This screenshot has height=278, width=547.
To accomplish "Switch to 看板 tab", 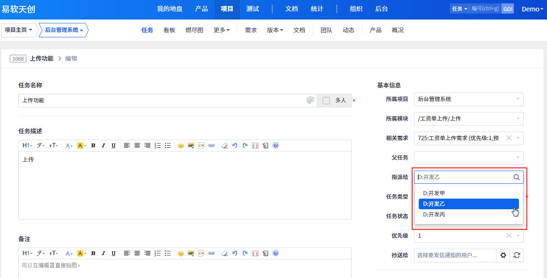I will pos(169,30).
